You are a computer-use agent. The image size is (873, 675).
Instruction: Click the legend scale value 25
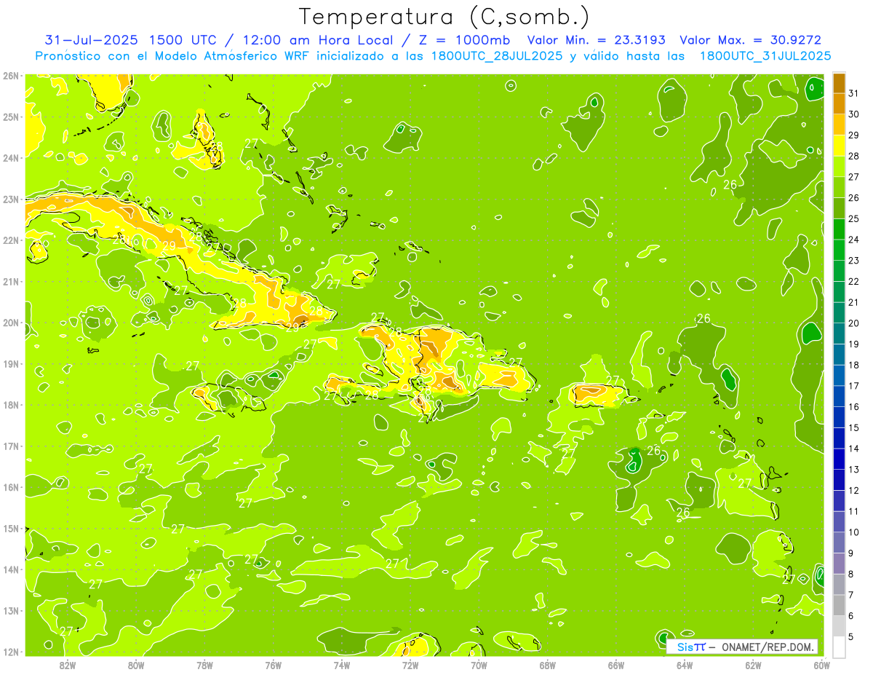[x=854, y=218]
